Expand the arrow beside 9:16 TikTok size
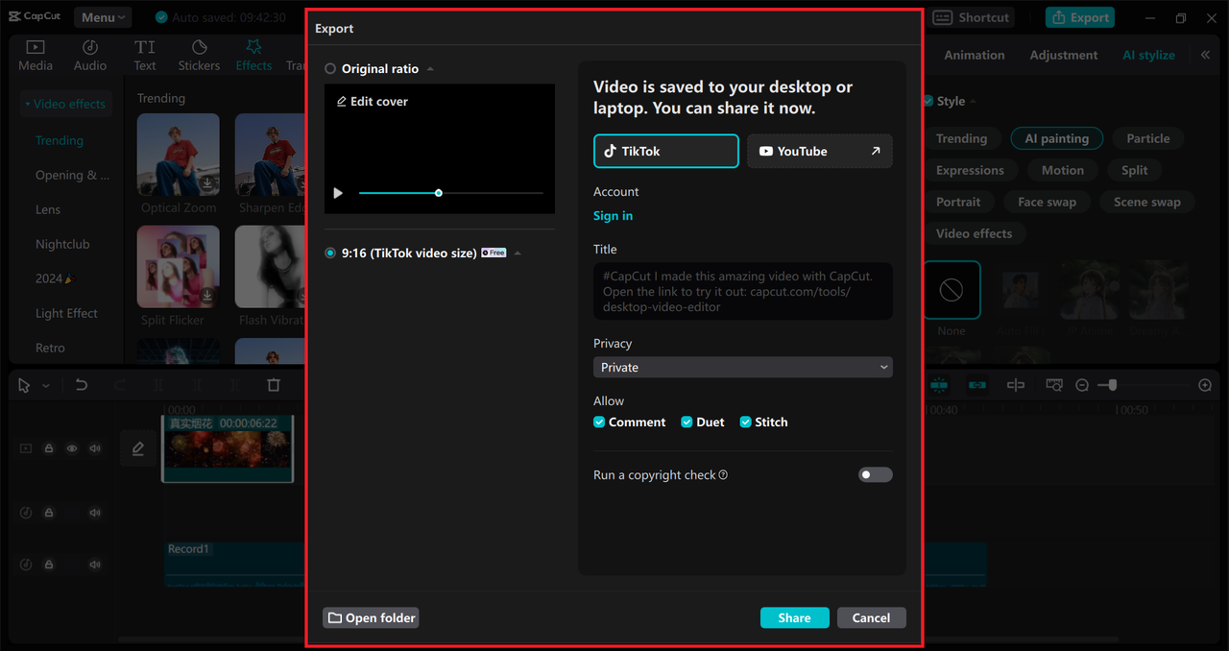The image size is (1229, 651). click(x=518, y=253)
